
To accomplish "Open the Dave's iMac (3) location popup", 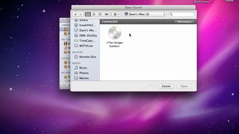I will (x=145, y=14).
